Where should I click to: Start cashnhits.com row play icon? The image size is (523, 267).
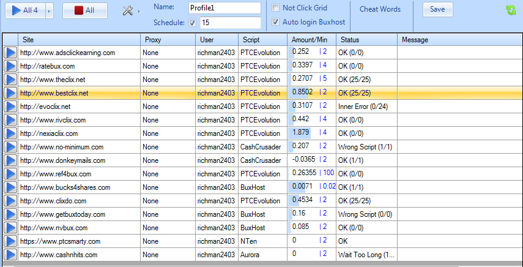pyautogui.click(x=10, y=255)
